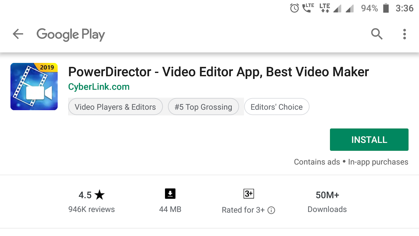Tap the PowerDirector app icon
This screenshot has height=236, width=419.
click(x=34, y=87)
